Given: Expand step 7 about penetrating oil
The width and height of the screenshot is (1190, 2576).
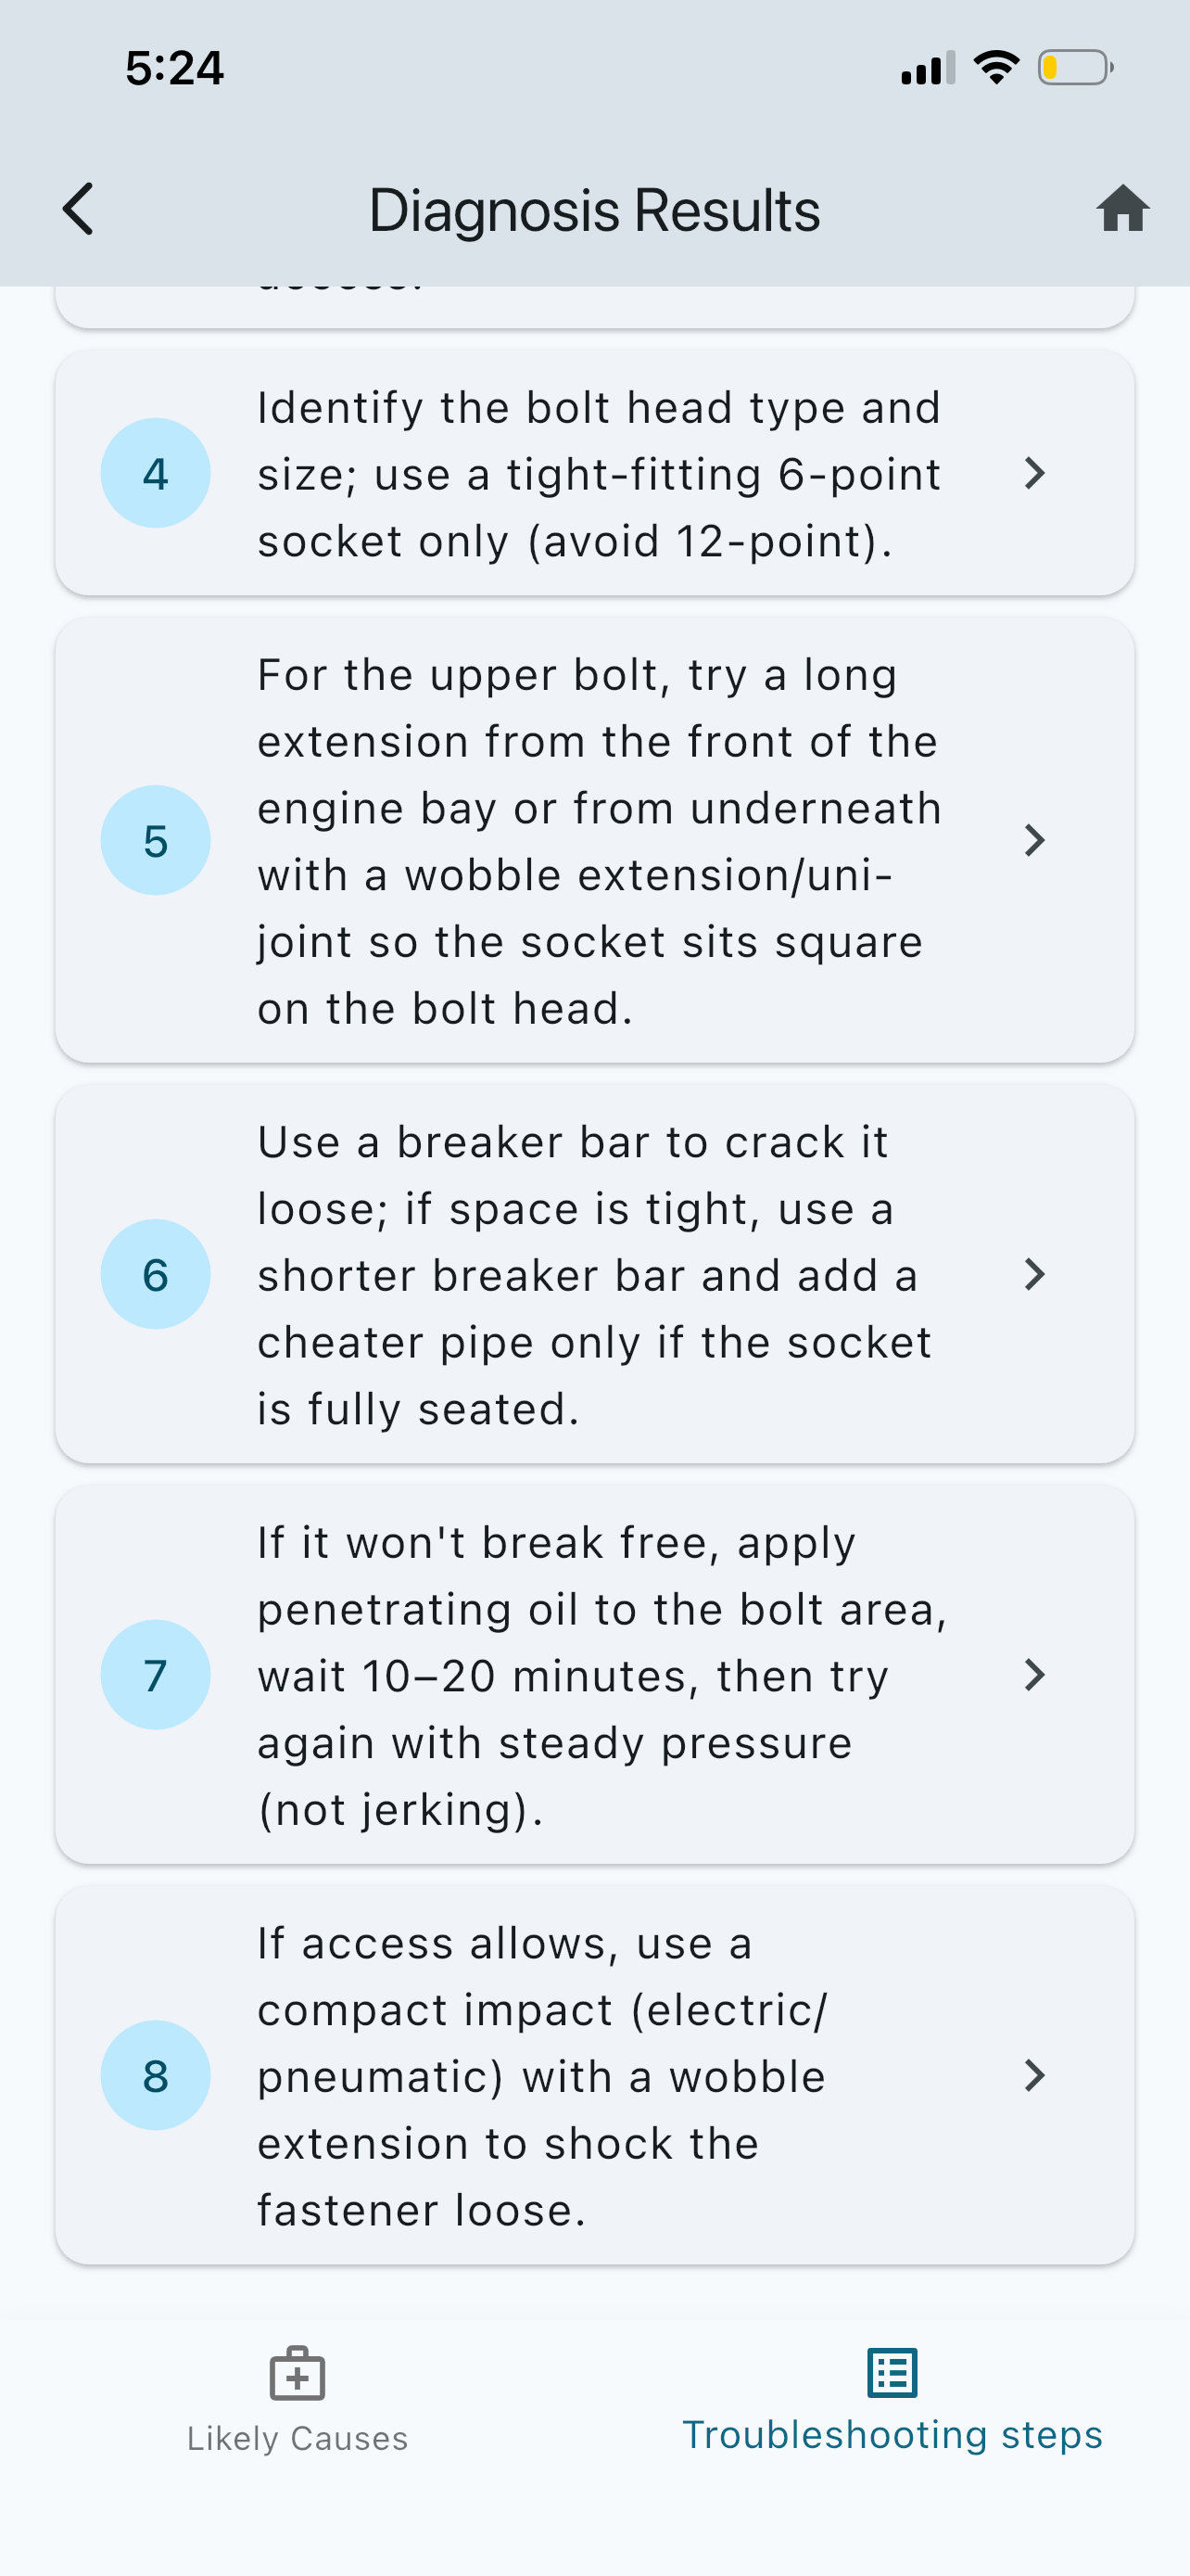Looking at the screenshot, I should [1036, 1675].
